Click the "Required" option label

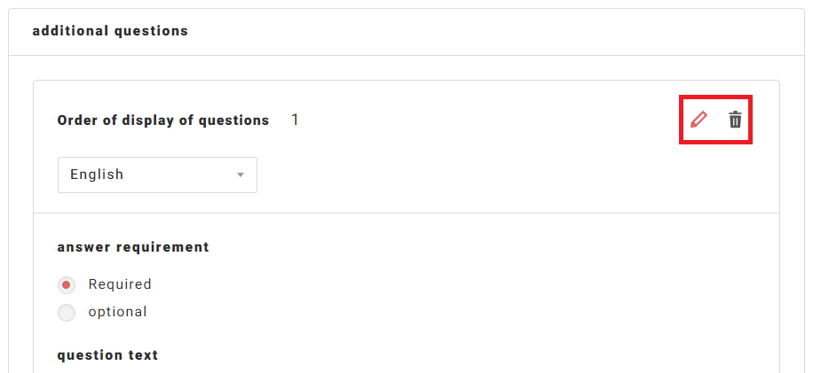[120, 284]
